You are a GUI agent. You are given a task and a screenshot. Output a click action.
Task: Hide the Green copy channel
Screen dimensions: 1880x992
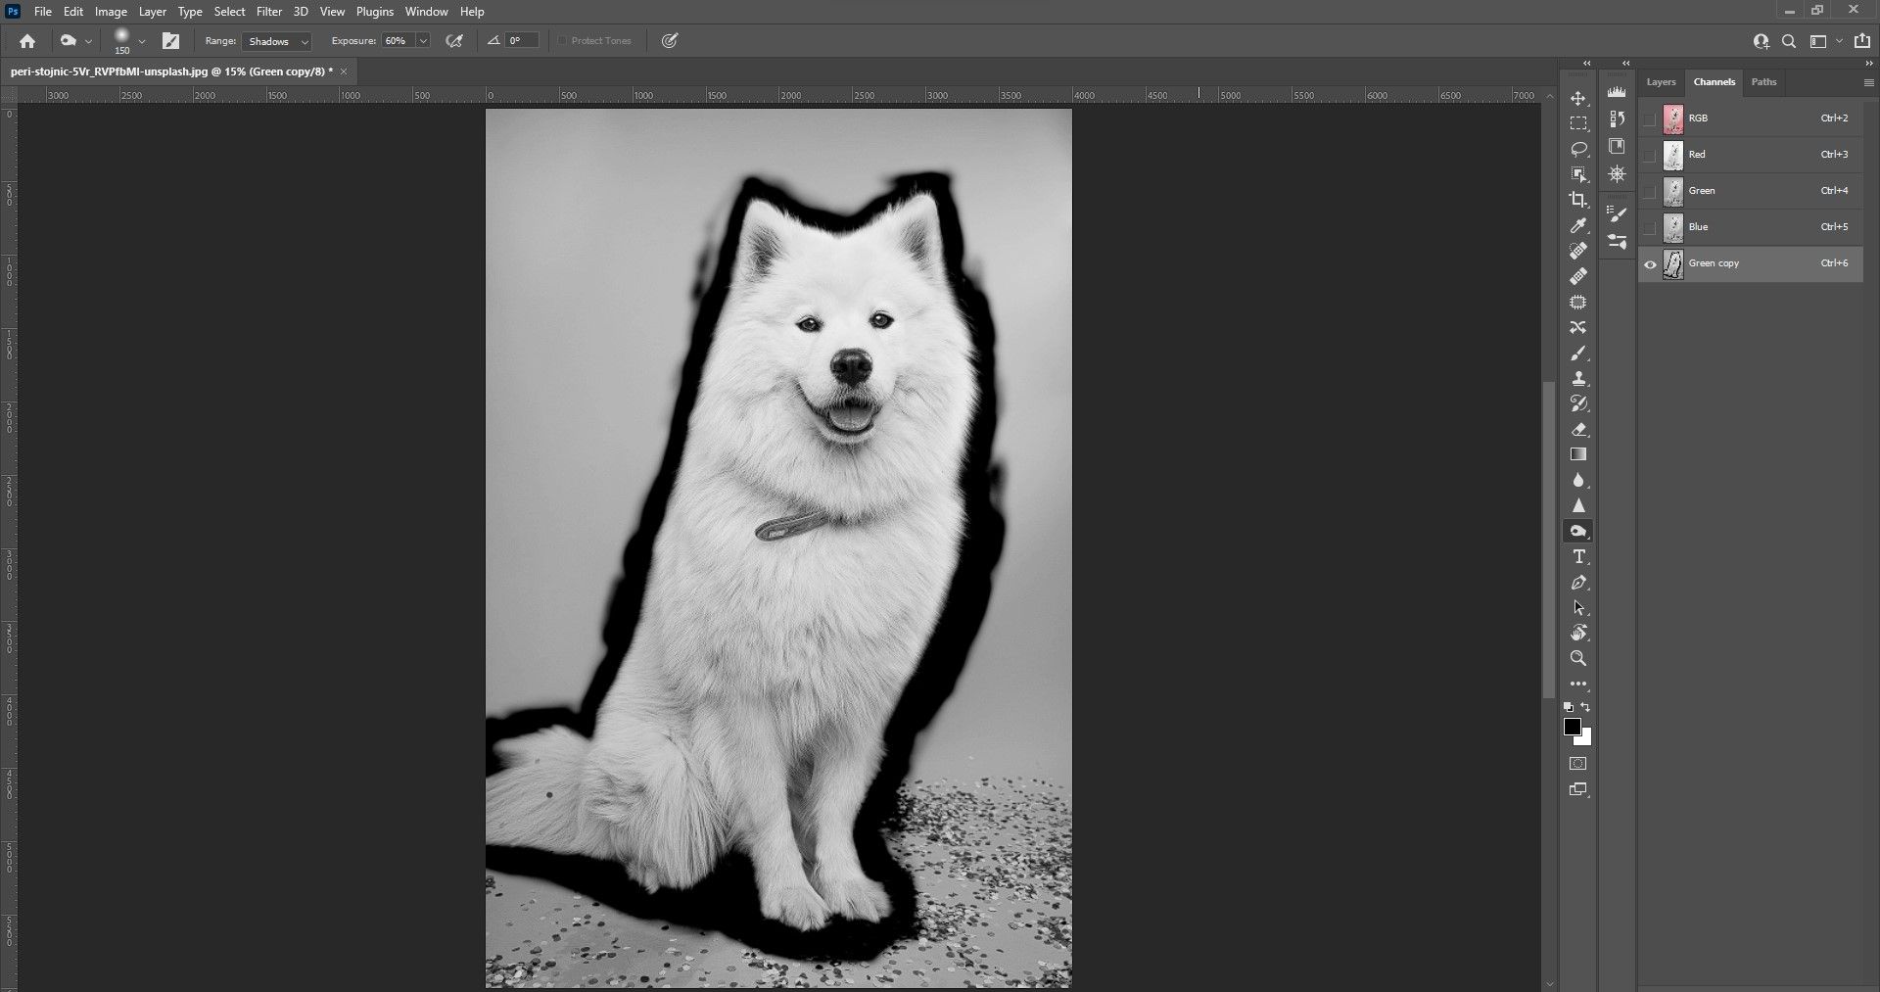(1650, 264)
